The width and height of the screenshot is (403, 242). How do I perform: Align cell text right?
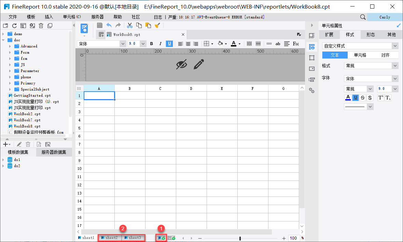[x=196, y=44]
